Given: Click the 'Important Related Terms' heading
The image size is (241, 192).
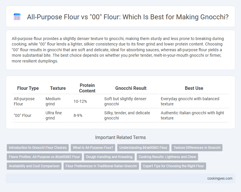Looking at the screenshot, I should (x=120, y=137).
